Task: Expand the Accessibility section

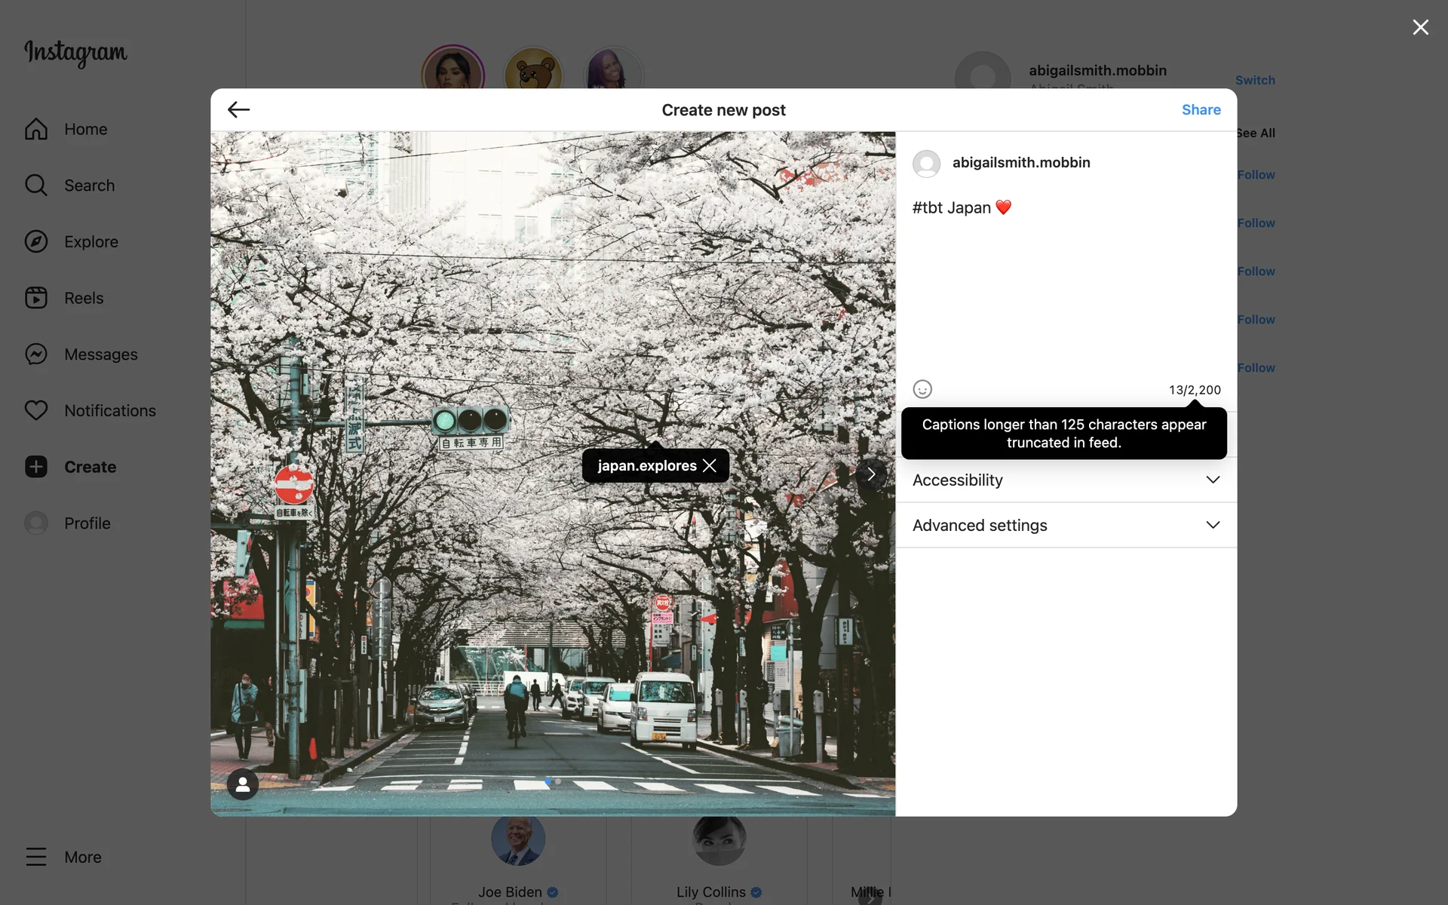Action: (1066, 480)
